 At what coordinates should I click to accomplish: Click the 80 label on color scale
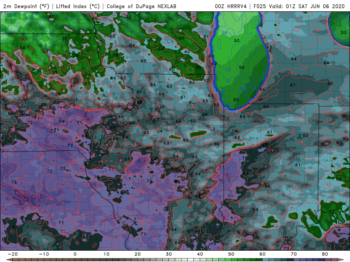tap(325, 254)
